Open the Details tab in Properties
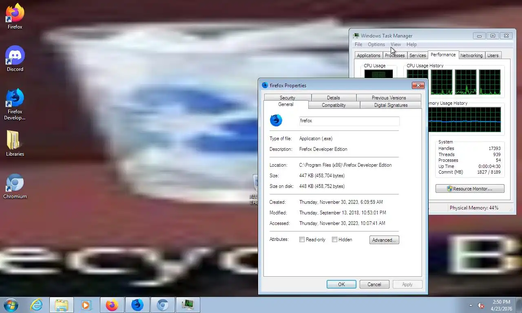Image resolution: width=522 pixels, height=313 pixels. pos(334,98)
